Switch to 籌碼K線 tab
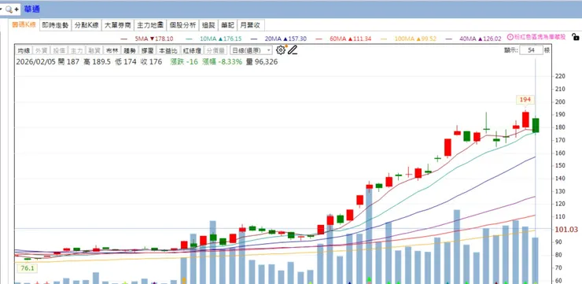Screen dimensions: 582x284 pyautogui.click(x=24, y=25)
